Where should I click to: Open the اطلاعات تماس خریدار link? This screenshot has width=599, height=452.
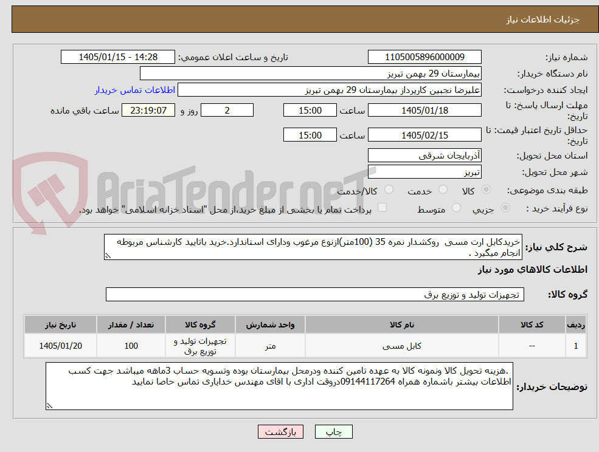[135, 90]
